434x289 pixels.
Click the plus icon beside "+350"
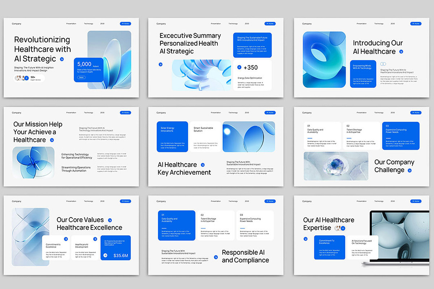click(239, 67)
